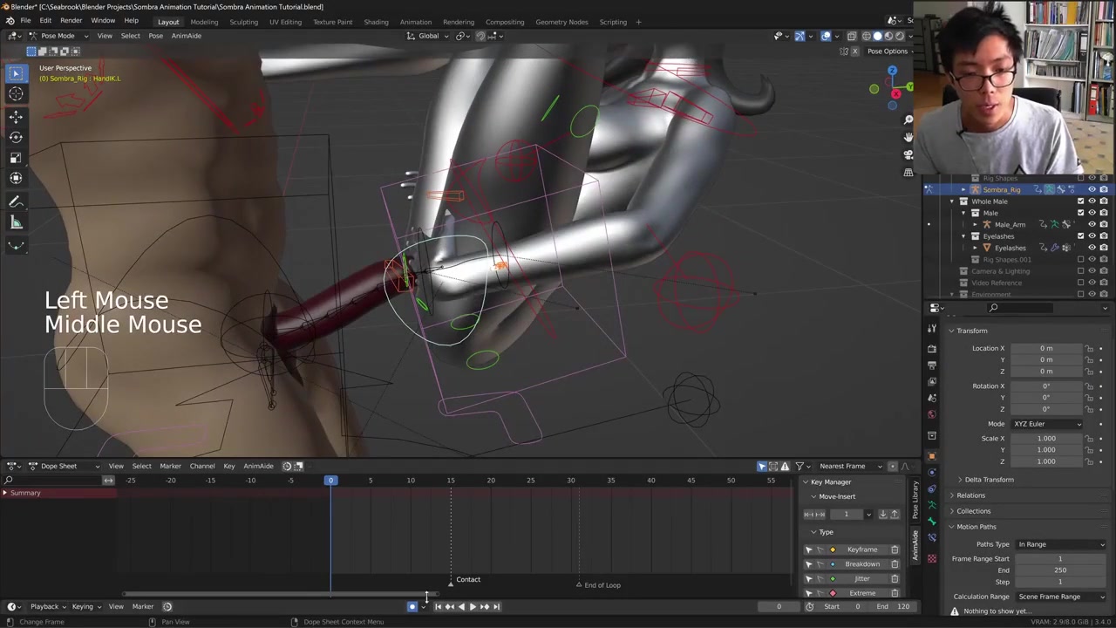1116x628 pixels.
Task: Click the Pose Options button
Action: pos(887,51)
